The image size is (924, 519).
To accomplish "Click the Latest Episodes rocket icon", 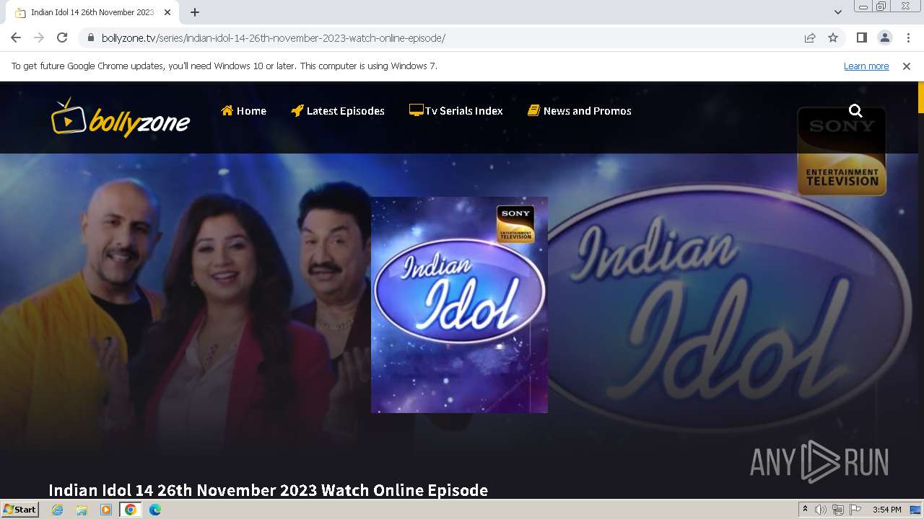I will [297, 110].
